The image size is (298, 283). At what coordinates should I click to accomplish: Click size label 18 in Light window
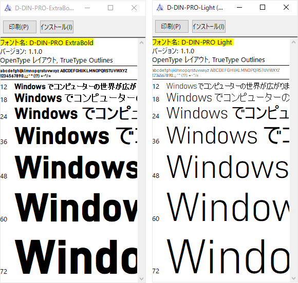pyautogui.click(x=156, y=99)
